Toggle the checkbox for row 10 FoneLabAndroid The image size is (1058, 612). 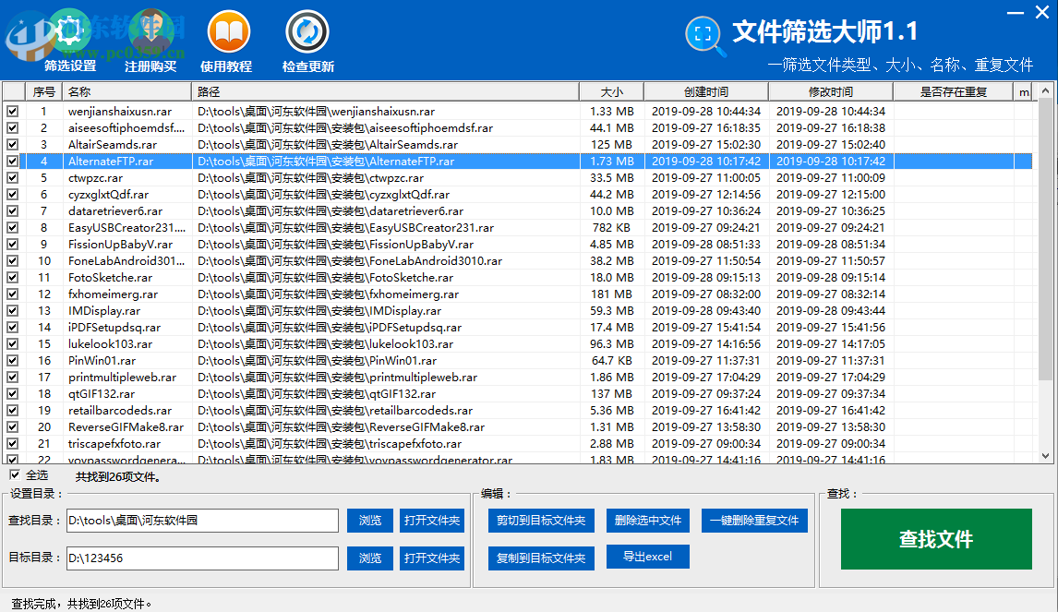tap(12, 261)
